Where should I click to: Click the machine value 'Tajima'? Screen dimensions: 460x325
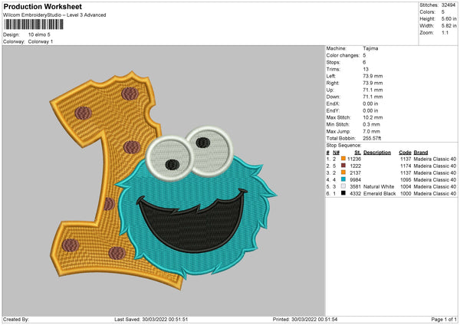370,48
